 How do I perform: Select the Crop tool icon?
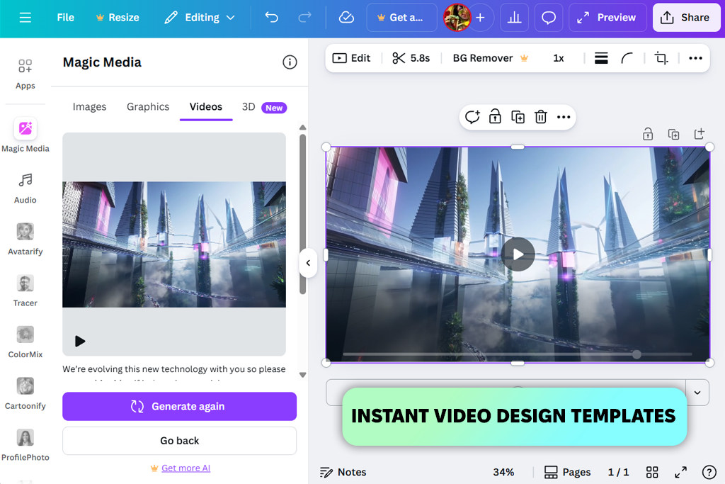point(661,58)
